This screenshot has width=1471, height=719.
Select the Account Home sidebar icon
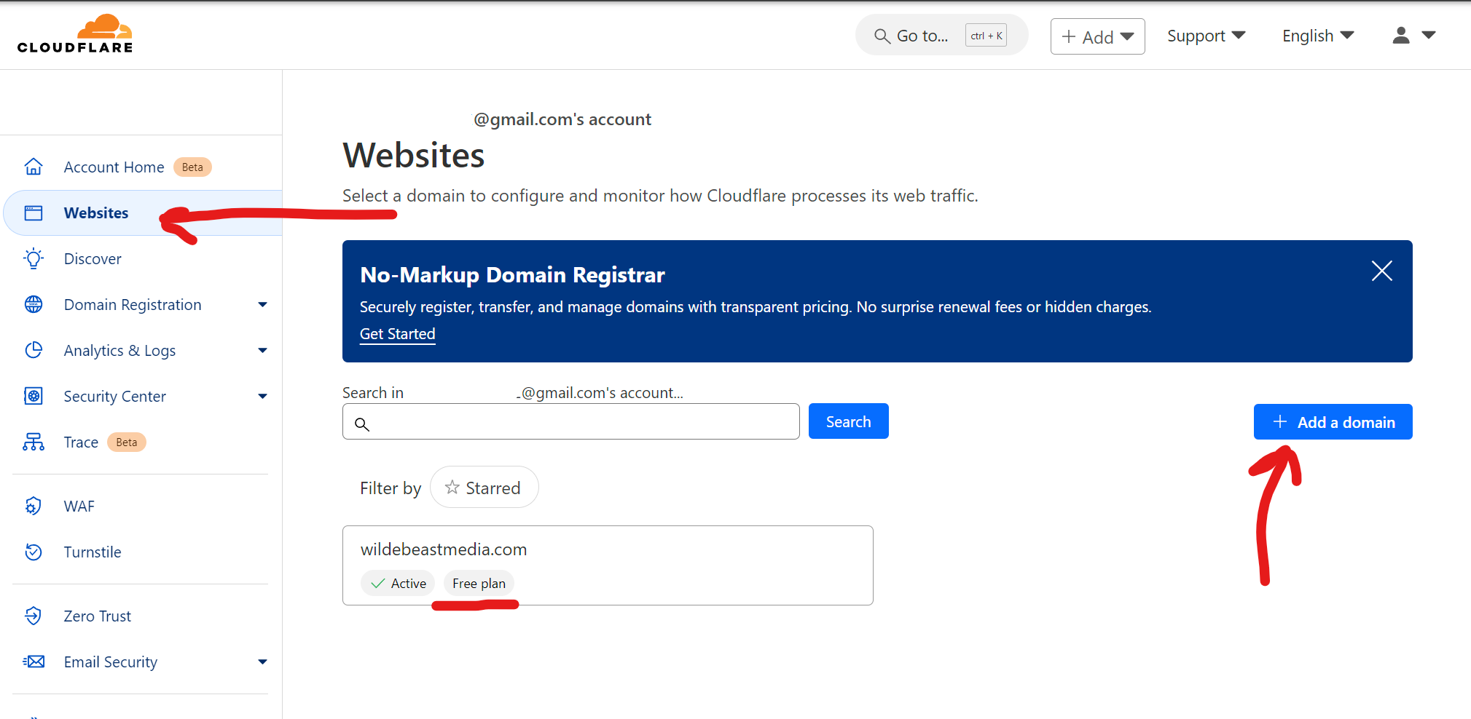34,167
